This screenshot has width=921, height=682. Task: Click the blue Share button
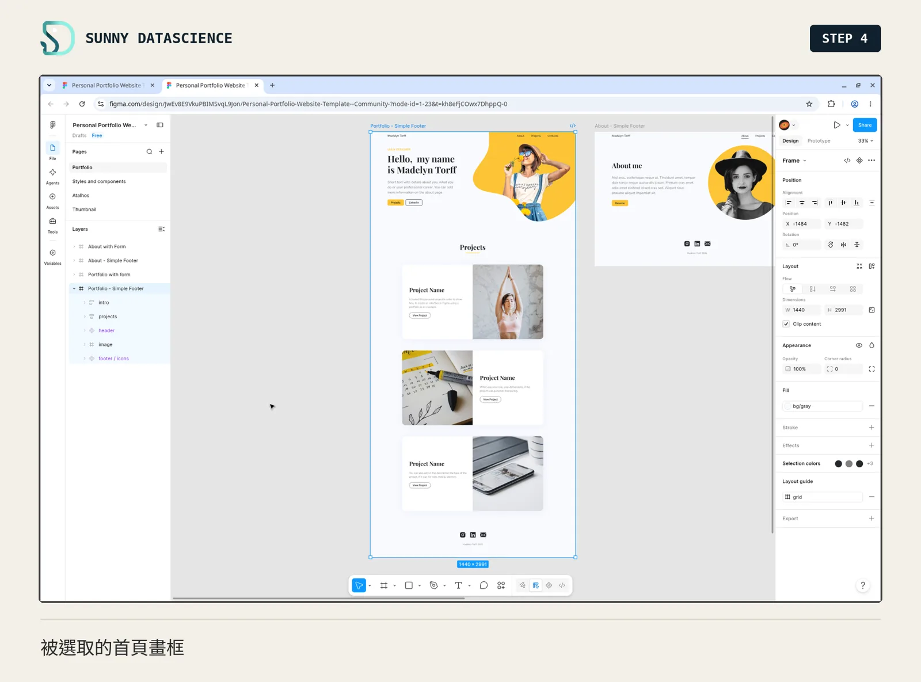tap(865, 125)
